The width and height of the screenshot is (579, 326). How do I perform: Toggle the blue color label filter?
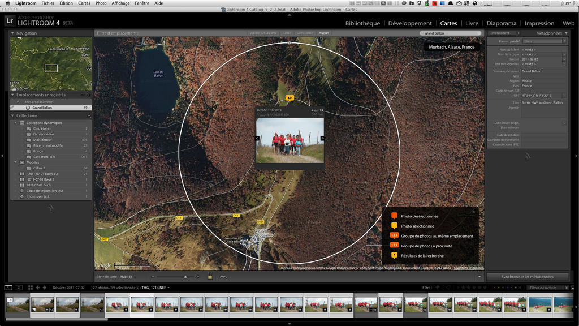pos(507,288)
